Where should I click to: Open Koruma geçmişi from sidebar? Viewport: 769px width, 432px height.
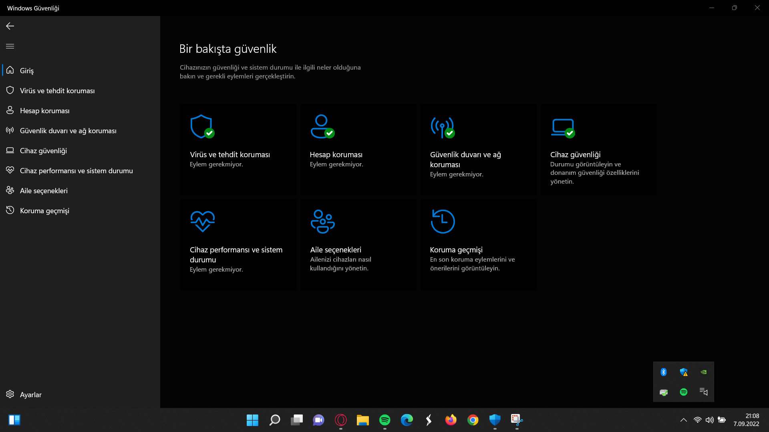coord(44,211)
